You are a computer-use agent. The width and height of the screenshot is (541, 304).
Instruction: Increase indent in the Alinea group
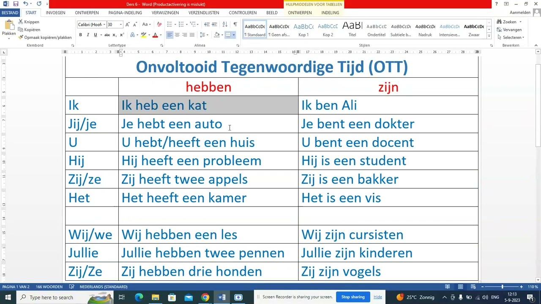click(214, 24)
